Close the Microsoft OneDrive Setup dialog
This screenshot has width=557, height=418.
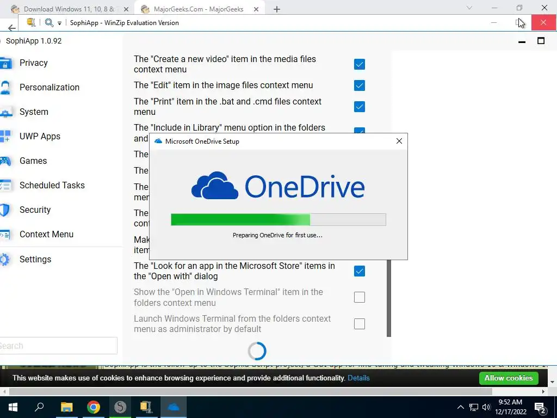[399, 141]
